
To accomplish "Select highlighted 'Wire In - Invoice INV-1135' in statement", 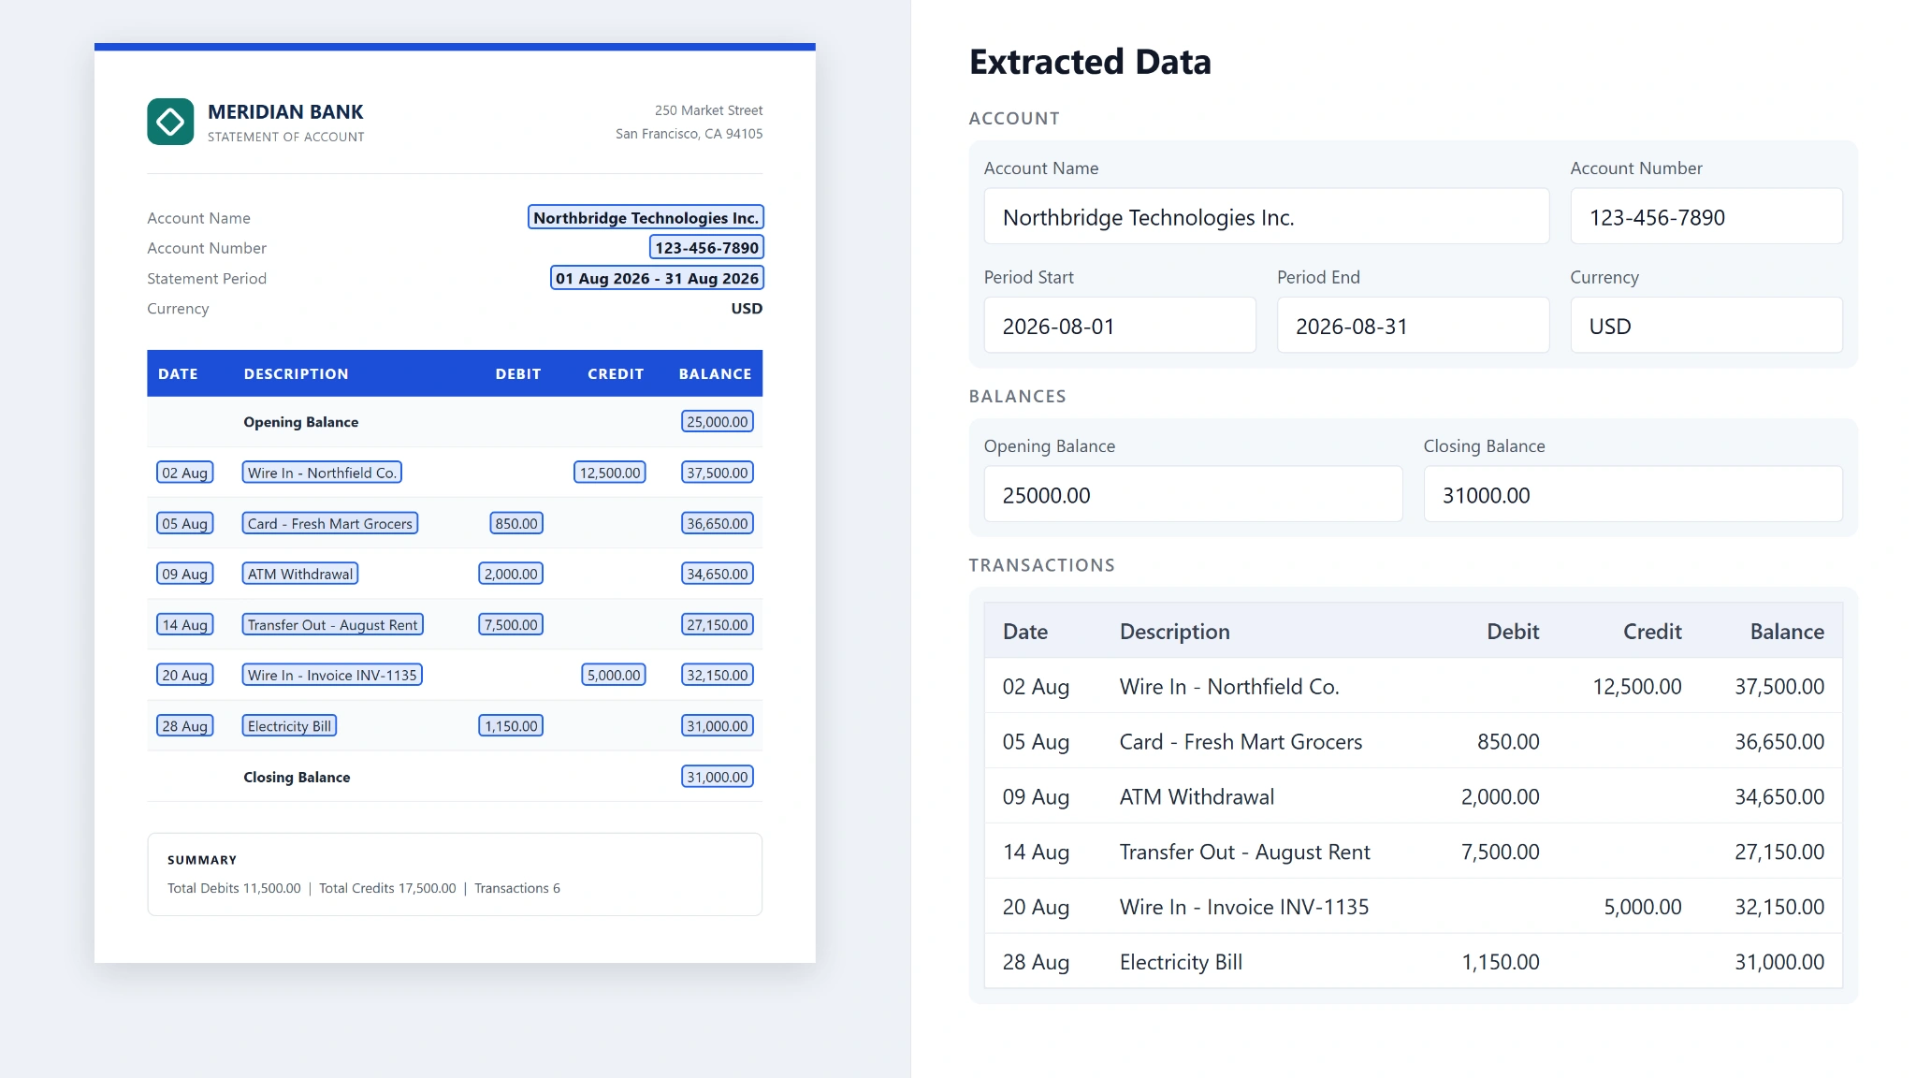I will [332, 675].
